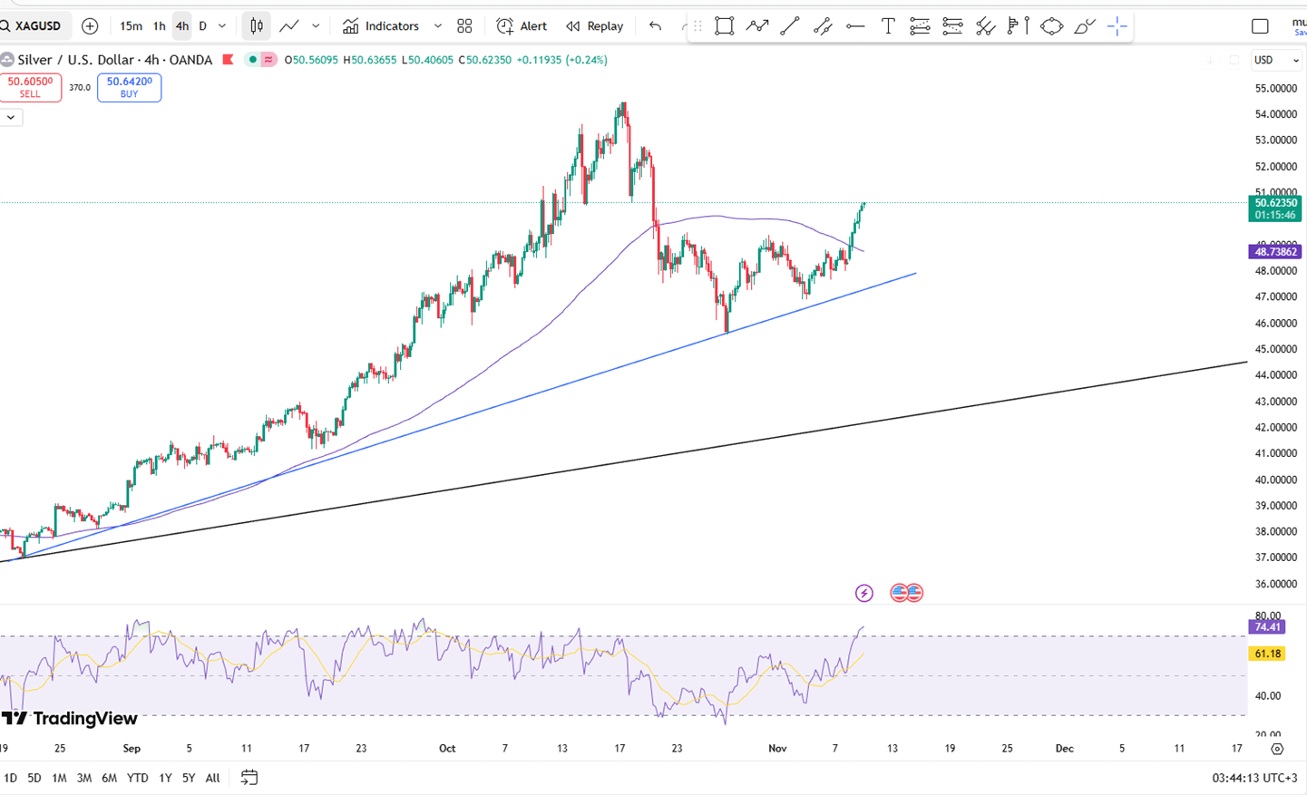1307x795 pixels.
Task: Select the rectangle drawing tool
Action: pos(724,26)
